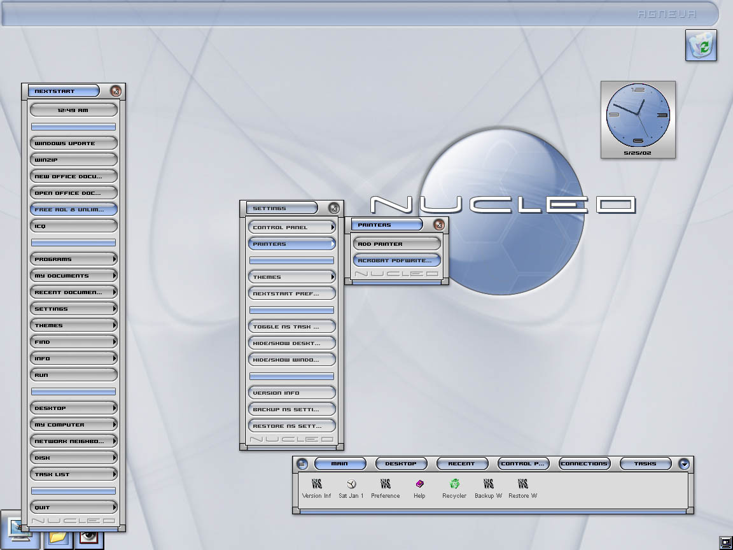
Task: Open the purple Help book icon
Action: point(419,485)
